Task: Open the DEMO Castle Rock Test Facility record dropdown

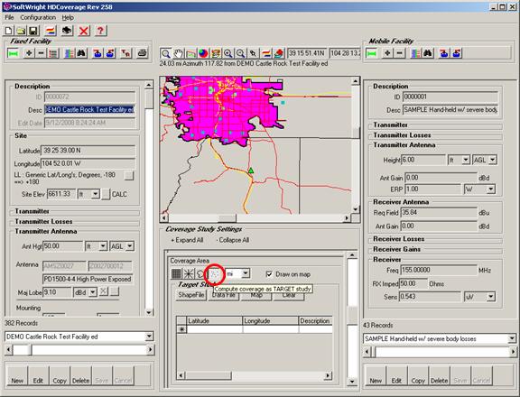Action: pyautogui.click(x=149, y=337)
